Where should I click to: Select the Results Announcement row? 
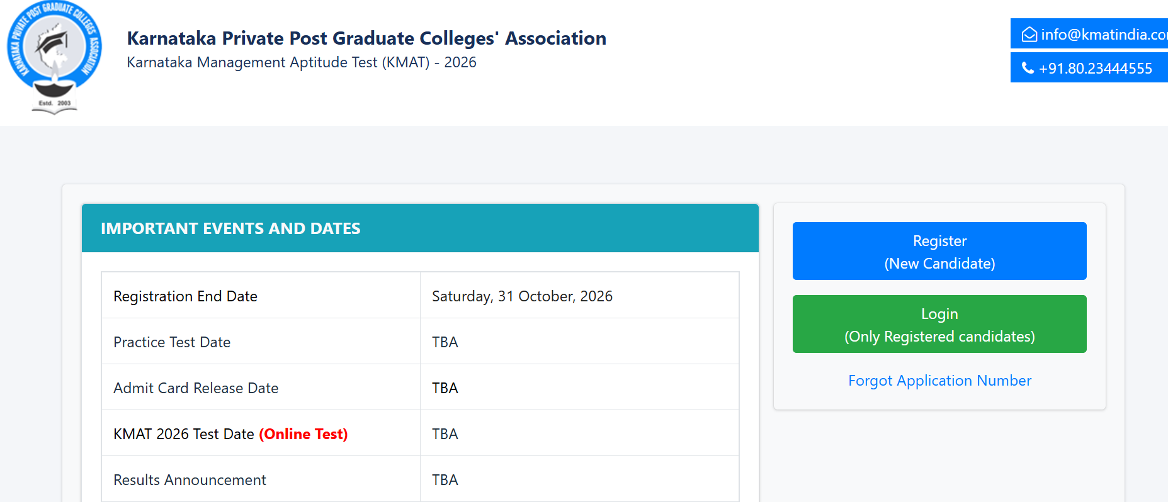click(420, 479)
